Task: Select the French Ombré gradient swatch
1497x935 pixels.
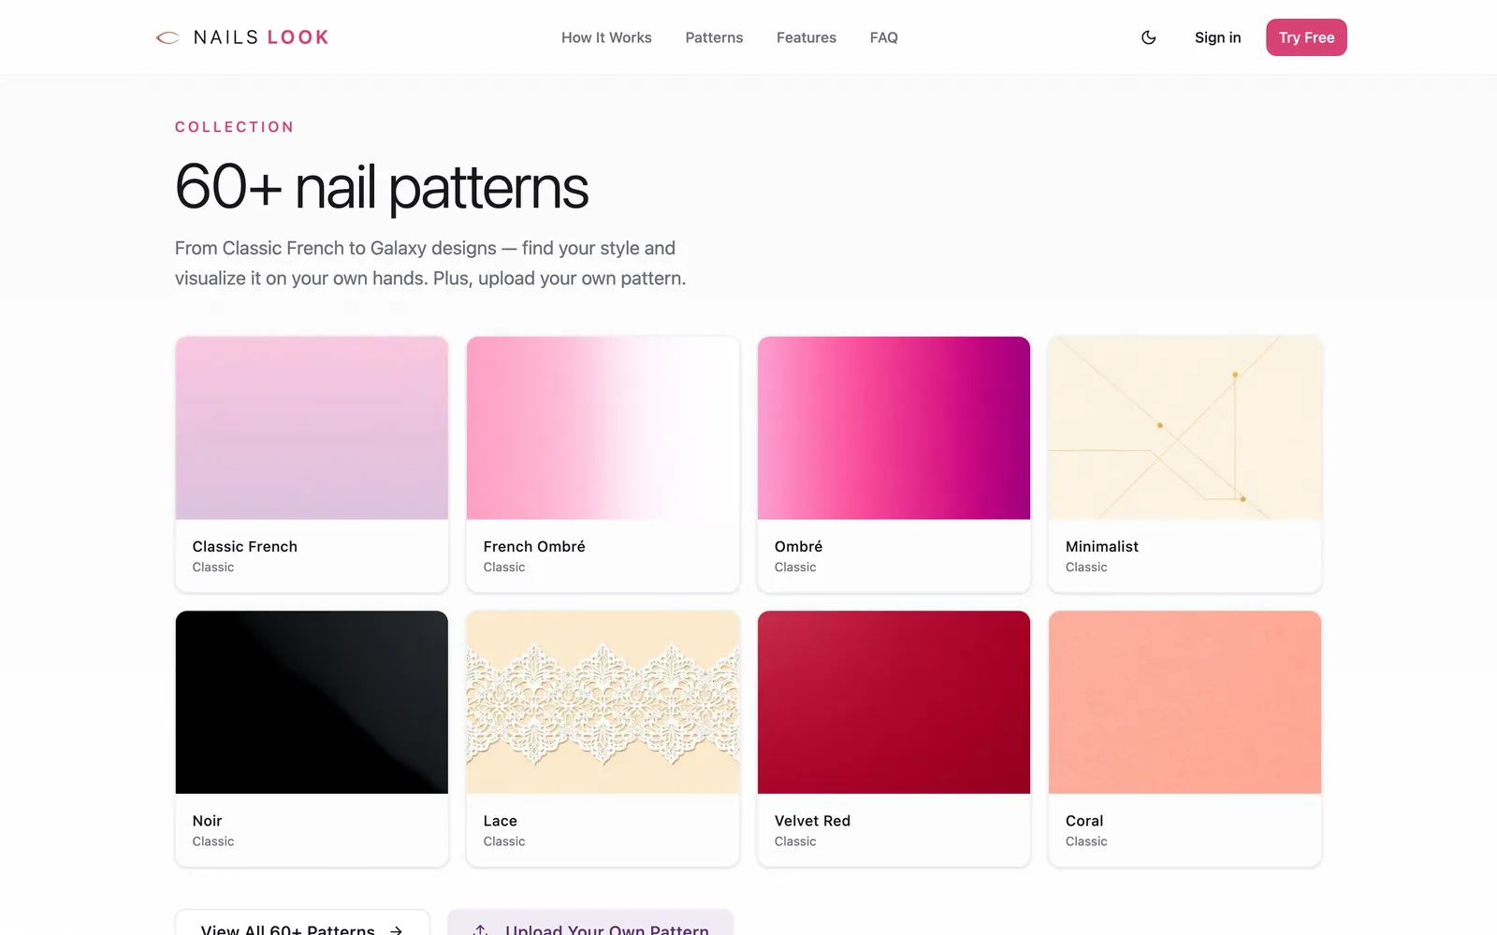Action: click(x=603, y=428)
